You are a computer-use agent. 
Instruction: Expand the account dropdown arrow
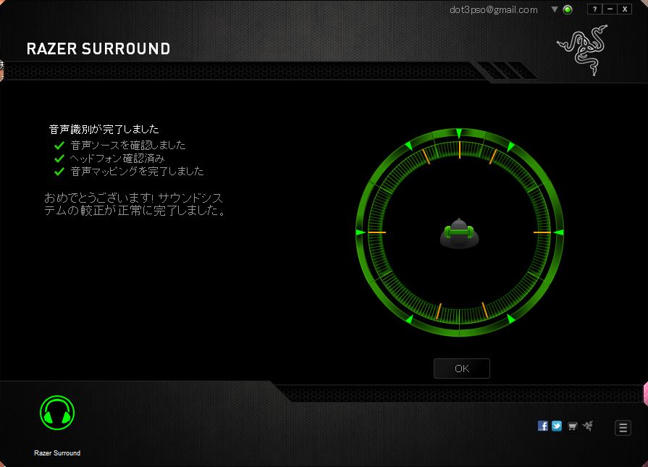click(x=555, y=9)
